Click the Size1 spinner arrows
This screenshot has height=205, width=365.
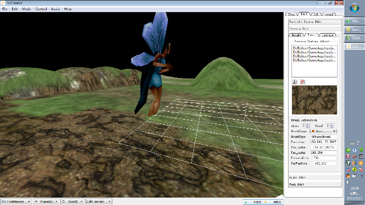coord(308,126)
